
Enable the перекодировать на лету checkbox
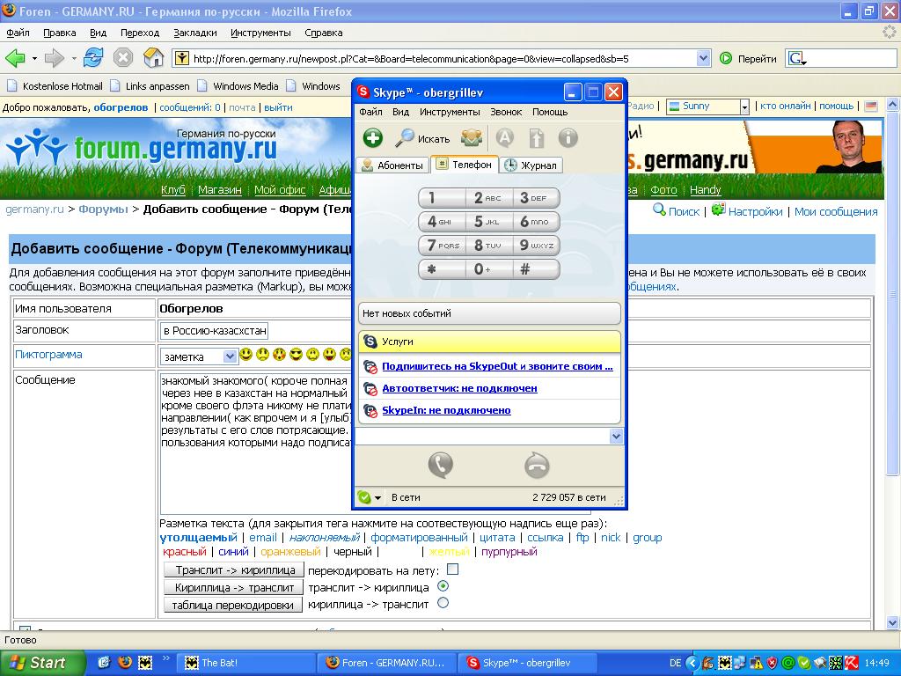(452, 569)
